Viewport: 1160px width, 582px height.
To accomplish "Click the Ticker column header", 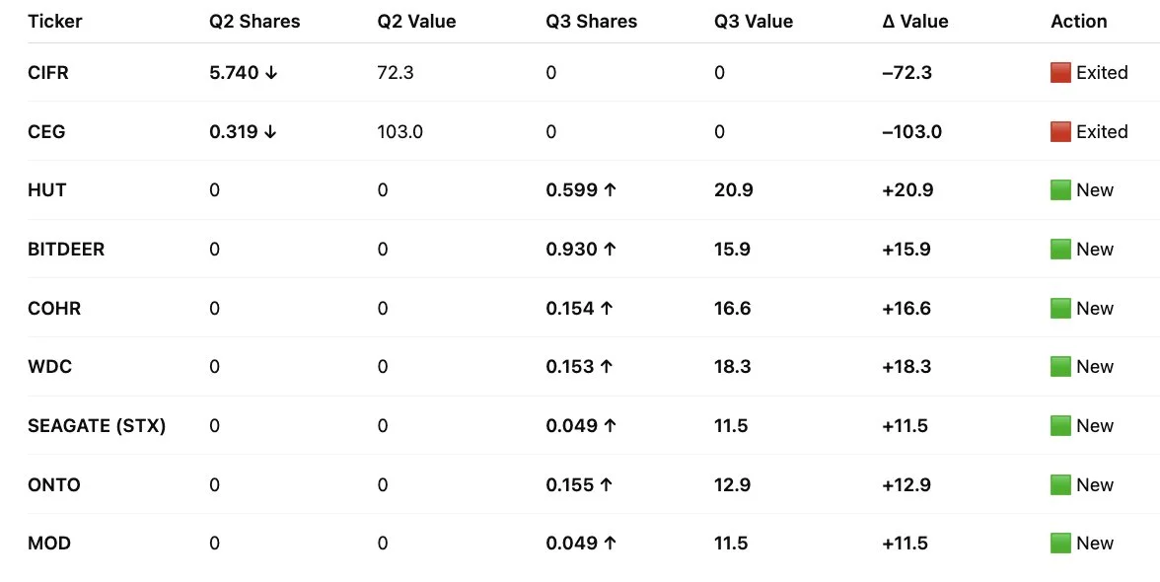I will pyautogui.click(x=54, y=22).
